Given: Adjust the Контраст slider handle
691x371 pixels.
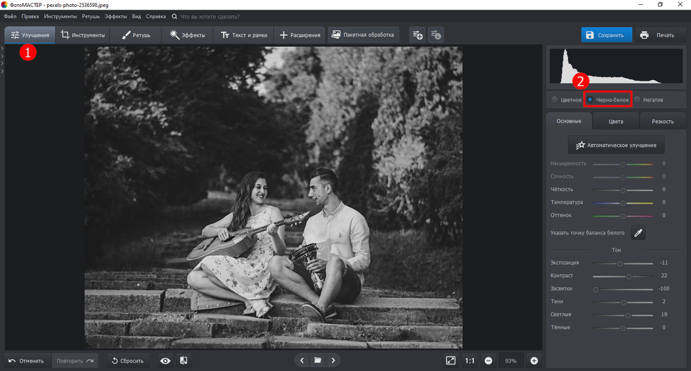Looking at the screenshot, I should click(x=629, y=276).
